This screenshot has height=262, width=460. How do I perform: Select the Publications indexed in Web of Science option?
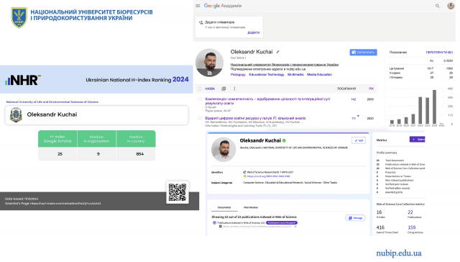(214, 223)
